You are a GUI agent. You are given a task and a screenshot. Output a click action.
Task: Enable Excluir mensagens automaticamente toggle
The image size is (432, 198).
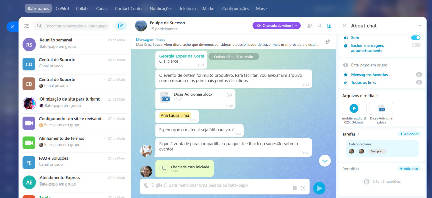click(x=416, y=45)
